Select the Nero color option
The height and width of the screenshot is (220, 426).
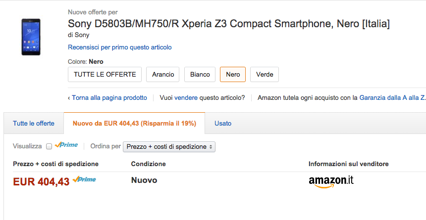pyautogui.click(x=232, y=74)
